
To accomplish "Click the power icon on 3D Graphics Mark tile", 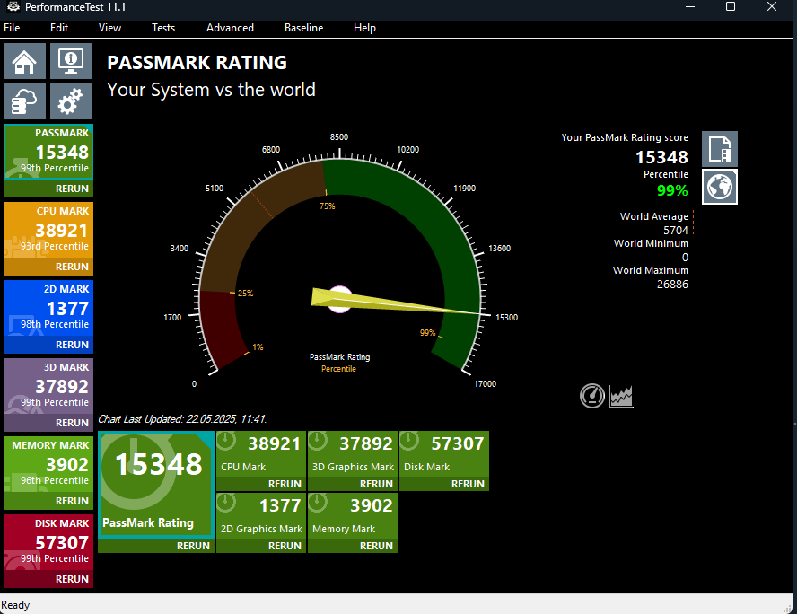I will (x=318, y=441).
